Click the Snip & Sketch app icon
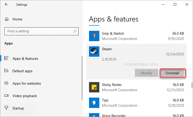 pos(94,36)
